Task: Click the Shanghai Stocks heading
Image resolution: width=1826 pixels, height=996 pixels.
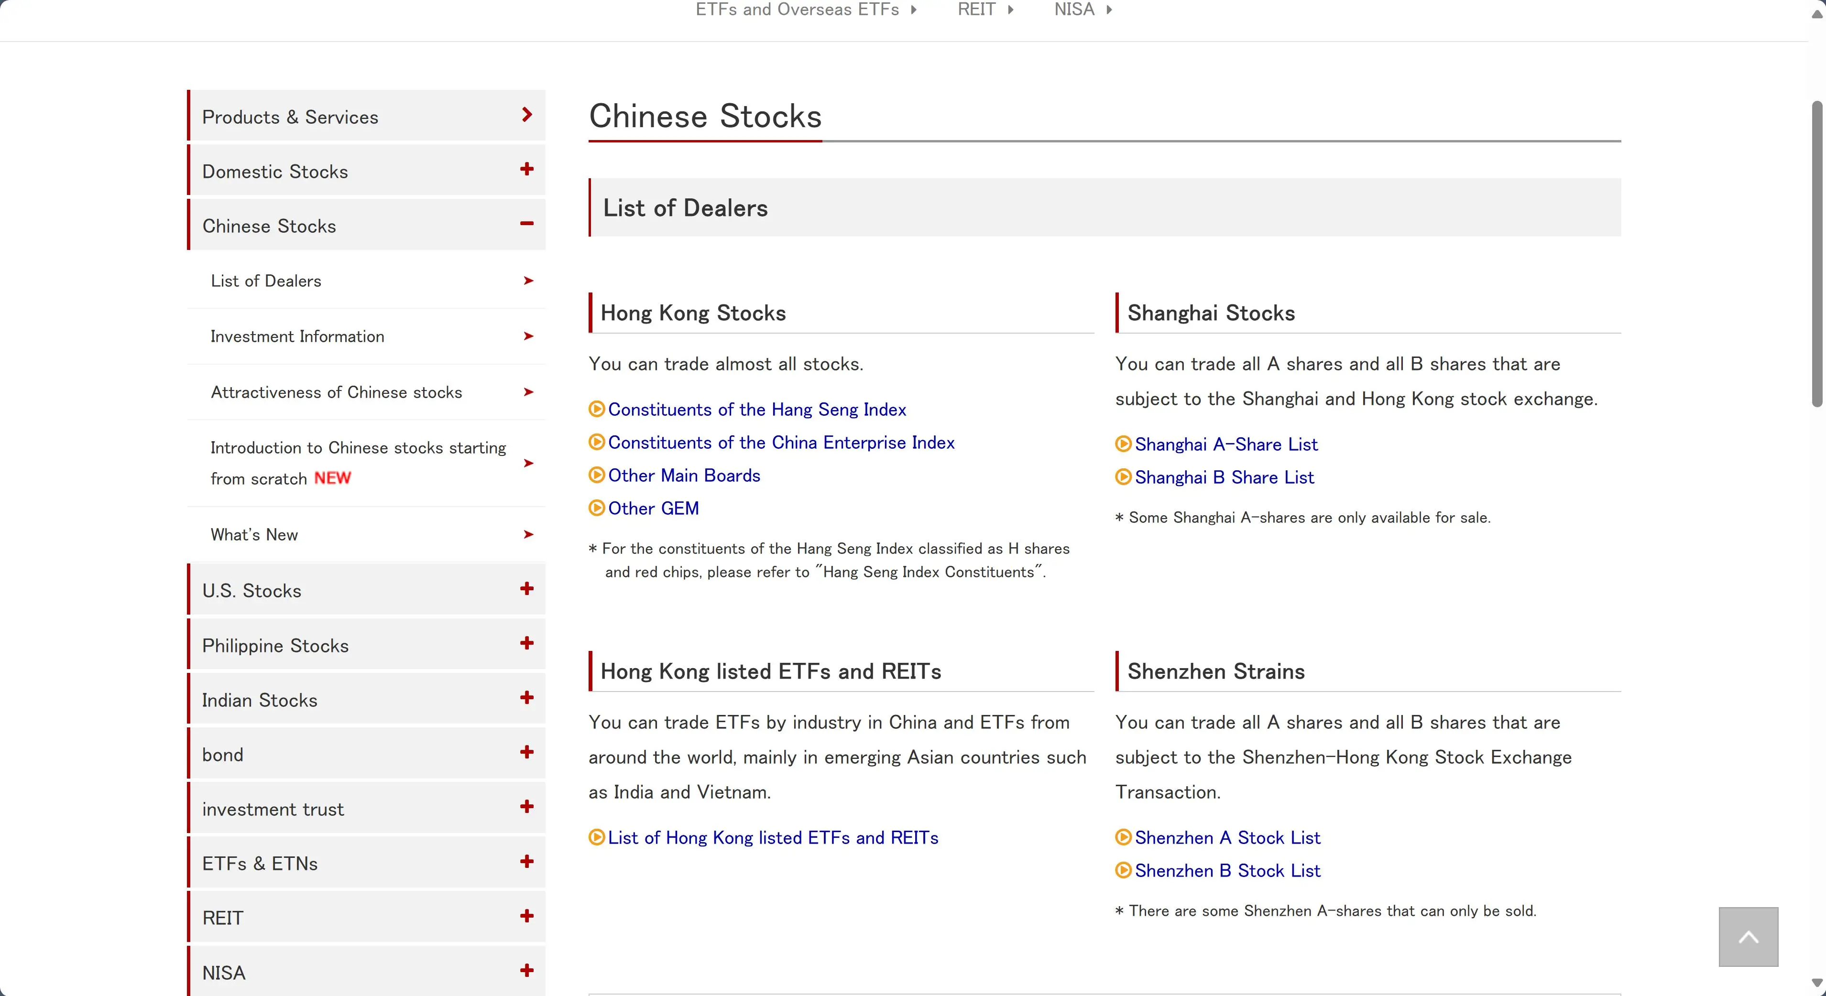Action: tap(1211, 313)
